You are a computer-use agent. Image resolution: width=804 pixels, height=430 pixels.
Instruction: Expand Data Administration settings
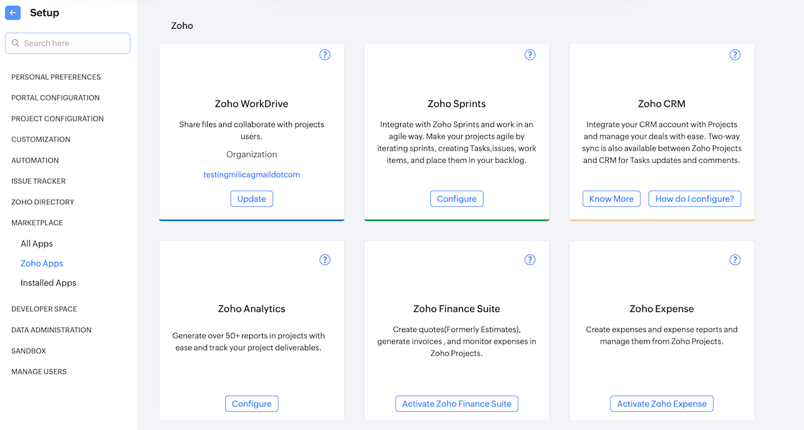tap(52, 330)
